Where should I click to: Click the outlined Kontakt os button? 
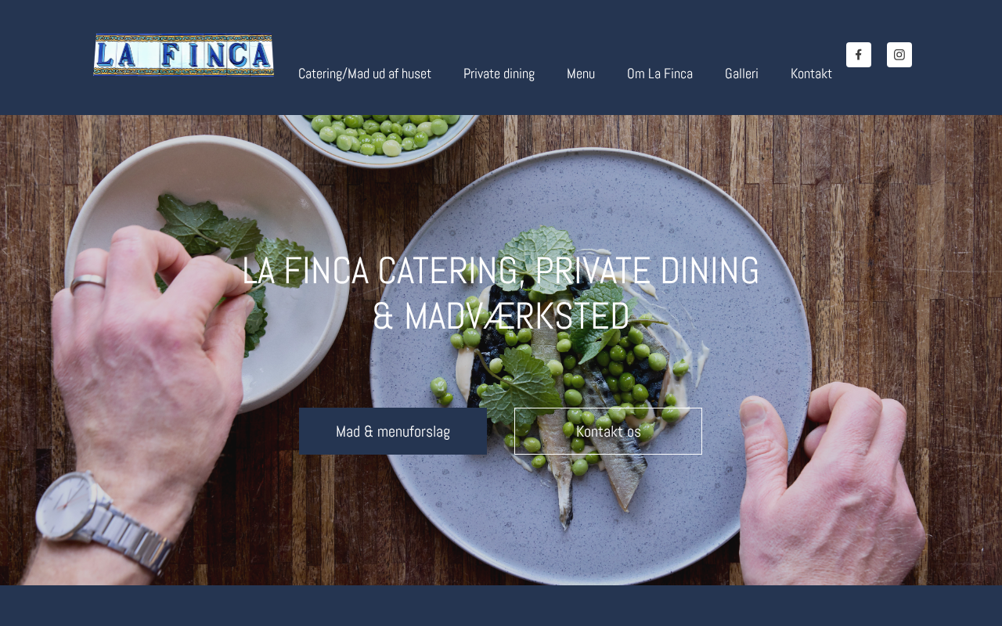[x=608, y=431]
